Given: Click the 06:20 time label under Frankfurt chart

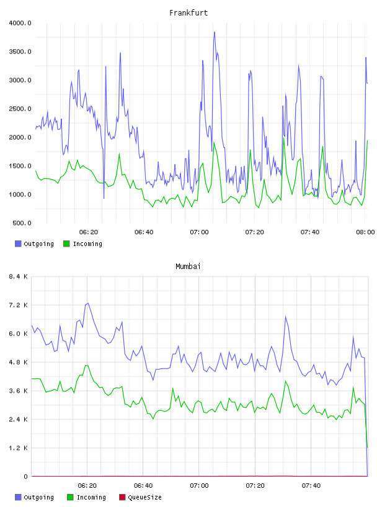Looking at the screenshot, I should point(89,232).
